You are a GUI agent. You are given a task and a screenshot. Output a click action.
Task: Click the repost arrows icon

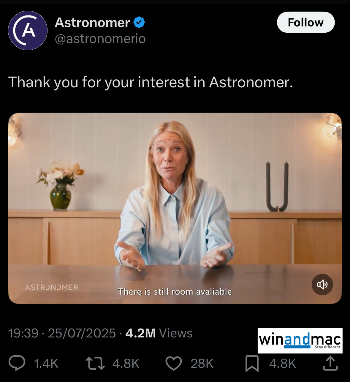95,363
